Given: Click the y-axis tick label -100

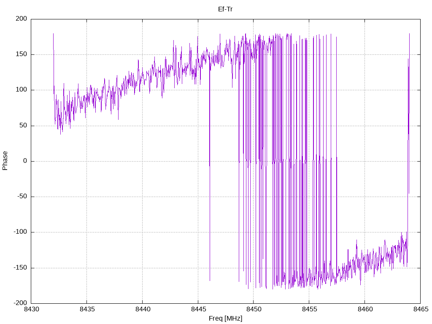Looking at the screenshot, I should point(20,232).
